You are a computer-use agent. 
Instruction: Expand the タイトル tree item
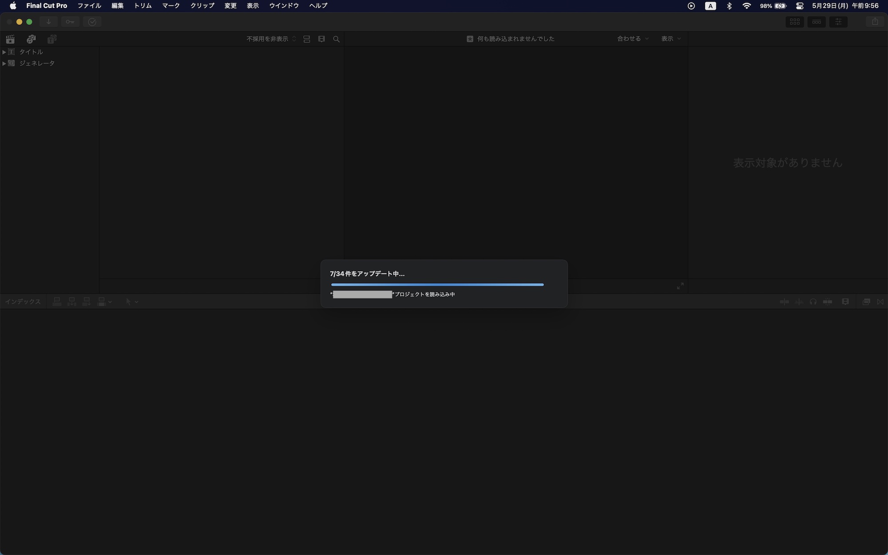point(4,52)
